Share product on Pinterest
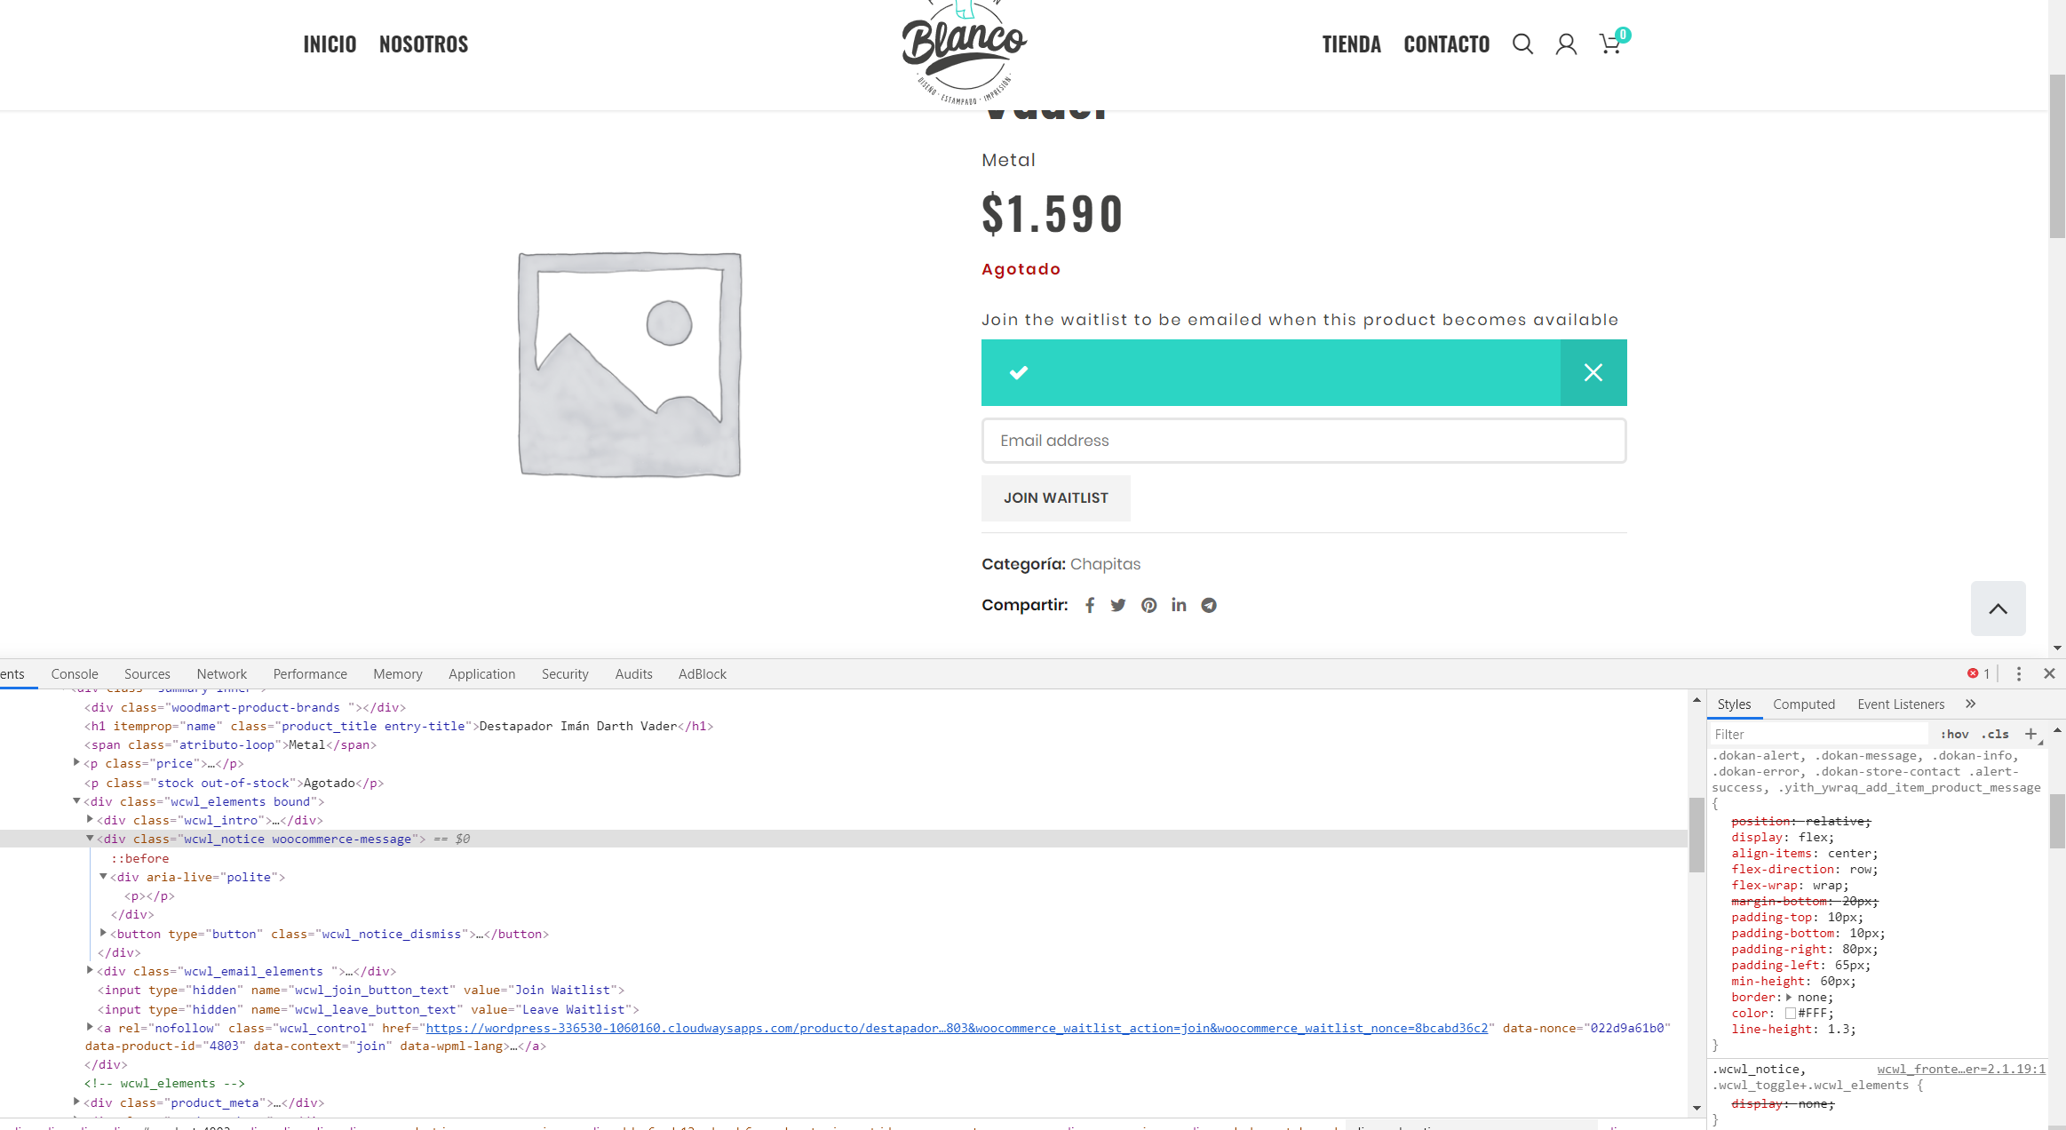Image resolution: width=2066 pixels, height=1130 pixels. [x=1149, y=605]
